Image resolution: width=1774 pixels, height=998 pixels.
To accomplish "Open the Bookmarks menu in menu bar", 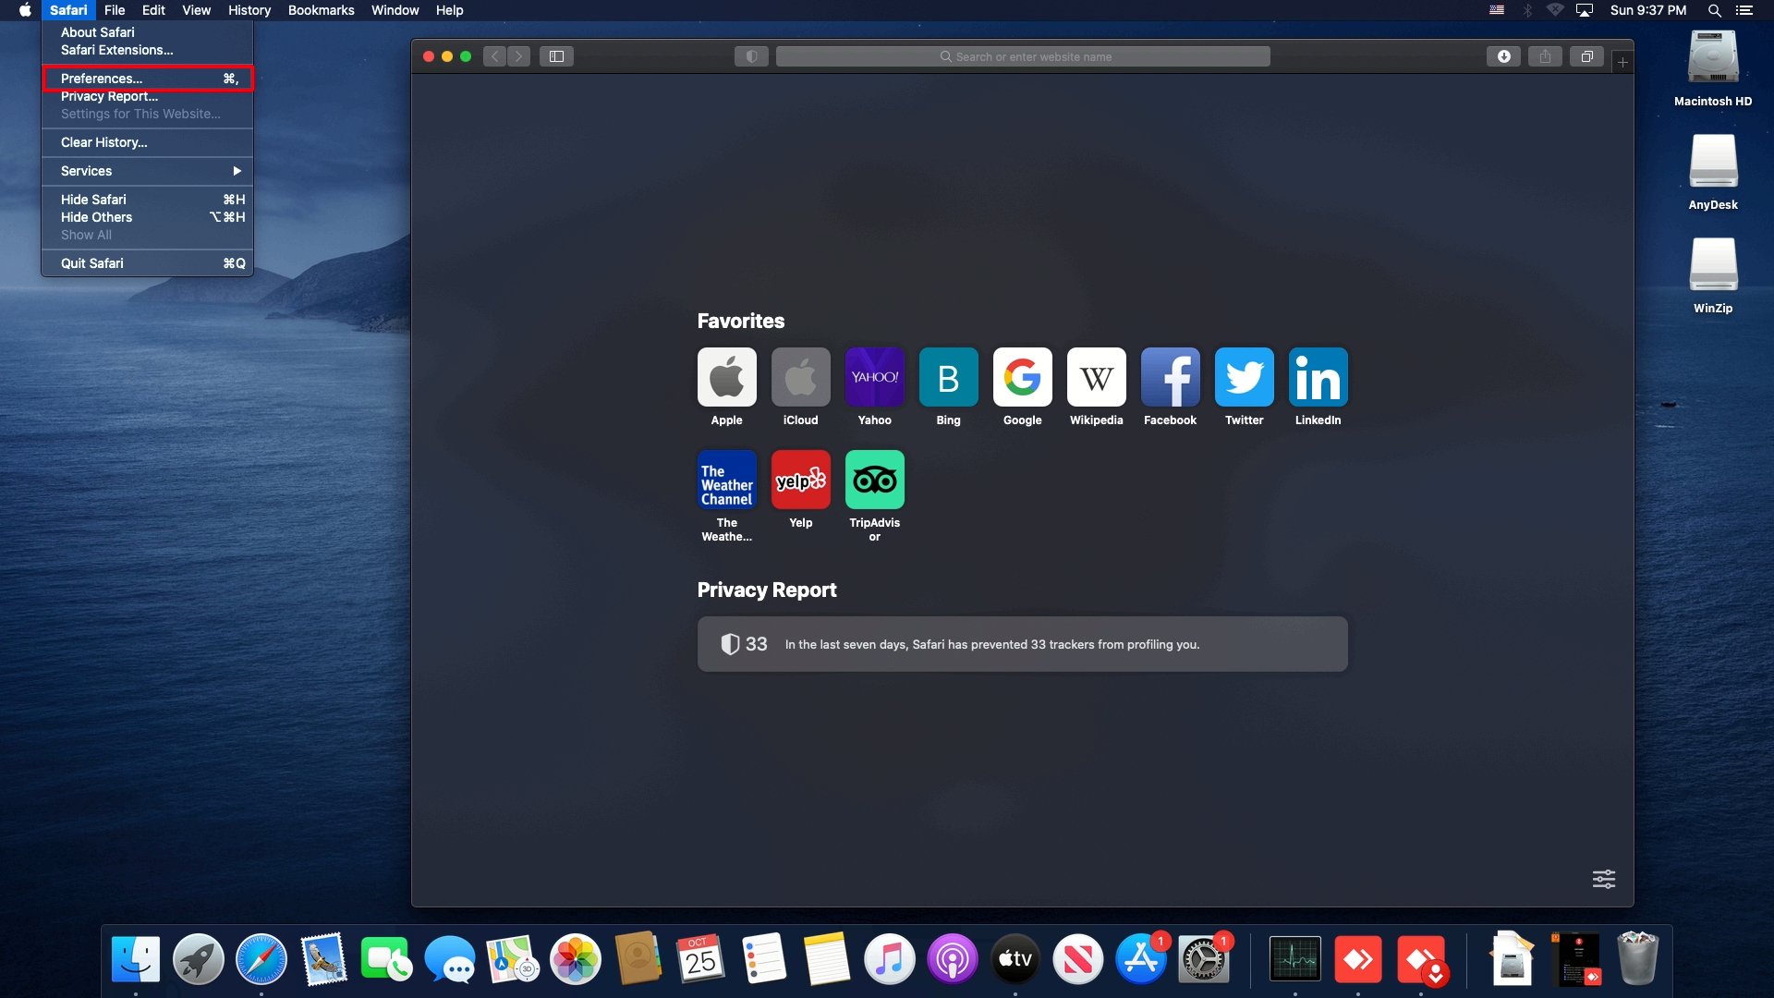I will (x=321, y=10).
